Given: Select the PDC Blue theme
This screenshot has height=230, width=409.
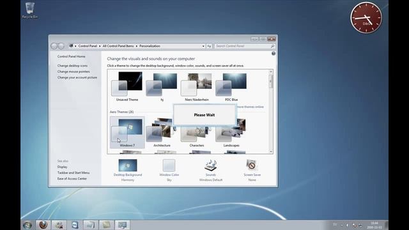Looking at the screenshot, I should [231, 87].
